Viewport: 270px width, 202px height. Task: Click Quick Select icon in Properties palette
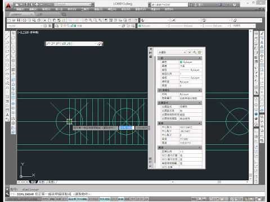(200, 52)
